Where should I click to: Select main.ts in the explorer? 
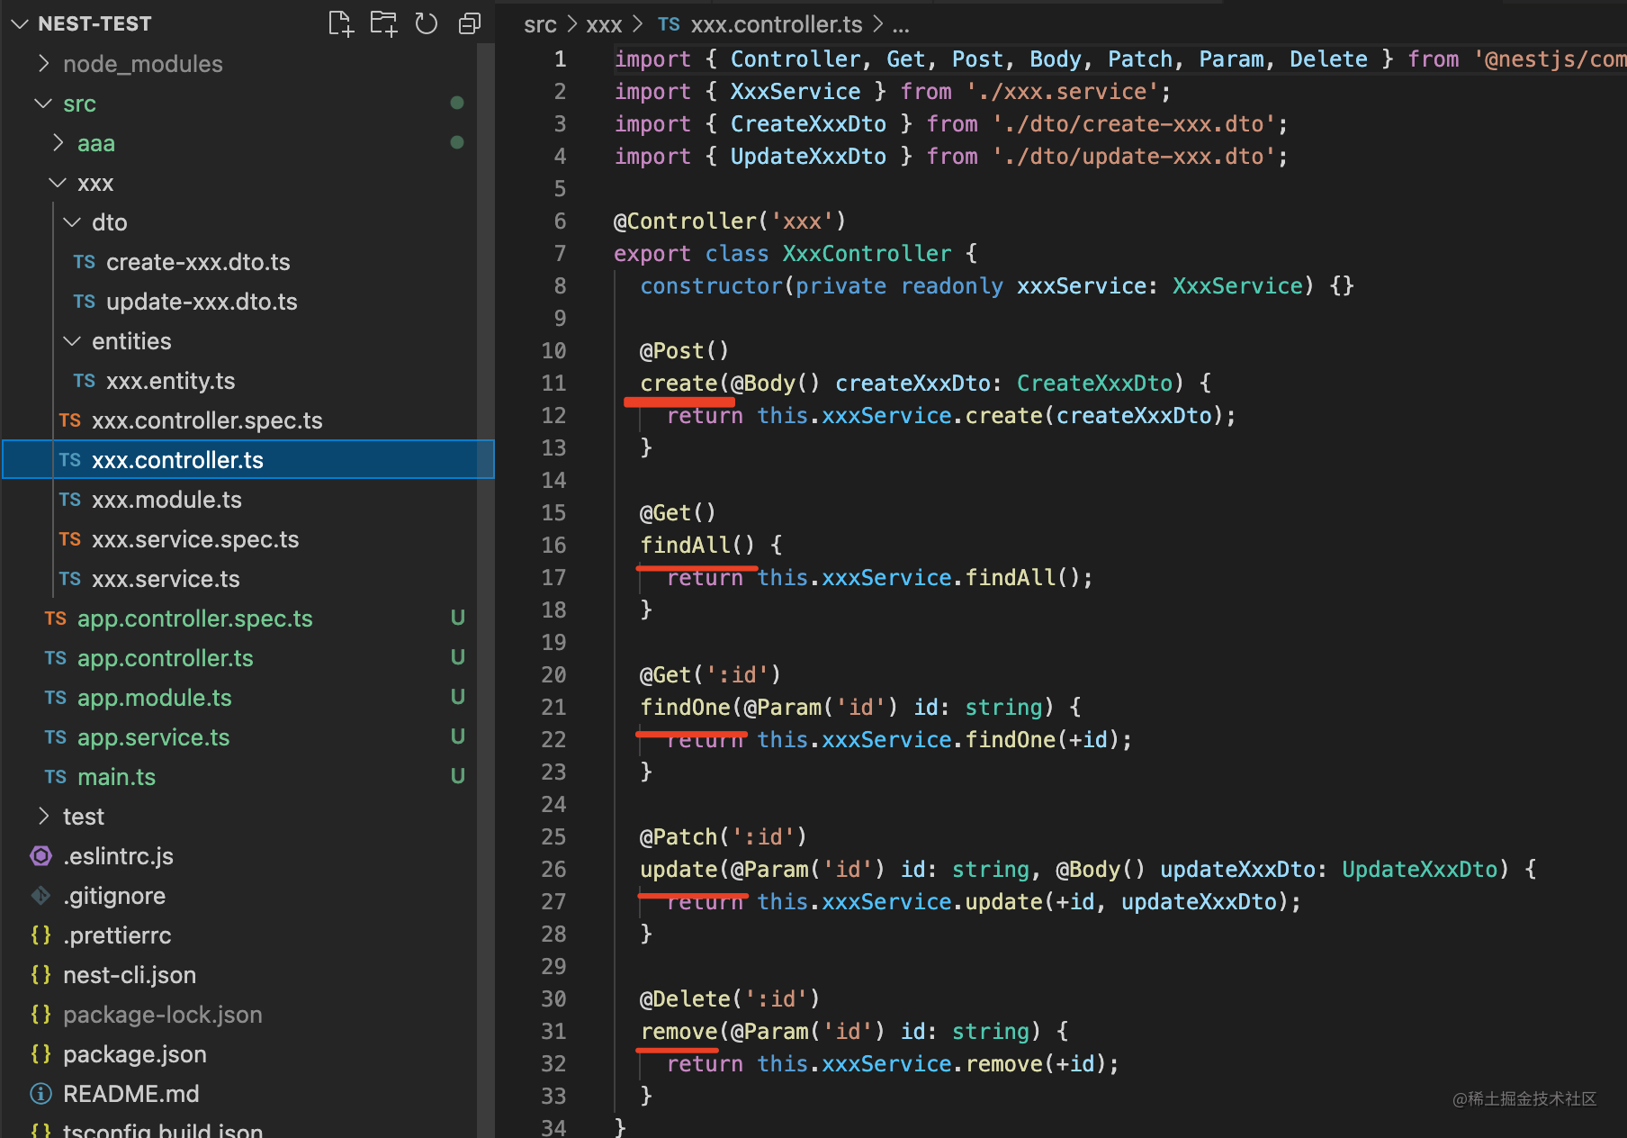(x=116, y=777)
